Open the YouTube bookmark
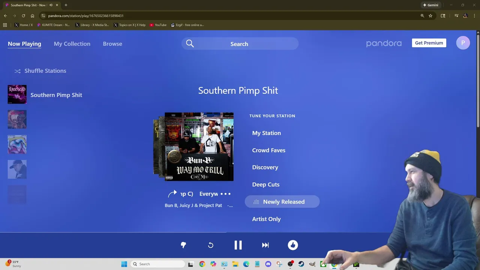 pyautogui.click(x=158, y=25)
